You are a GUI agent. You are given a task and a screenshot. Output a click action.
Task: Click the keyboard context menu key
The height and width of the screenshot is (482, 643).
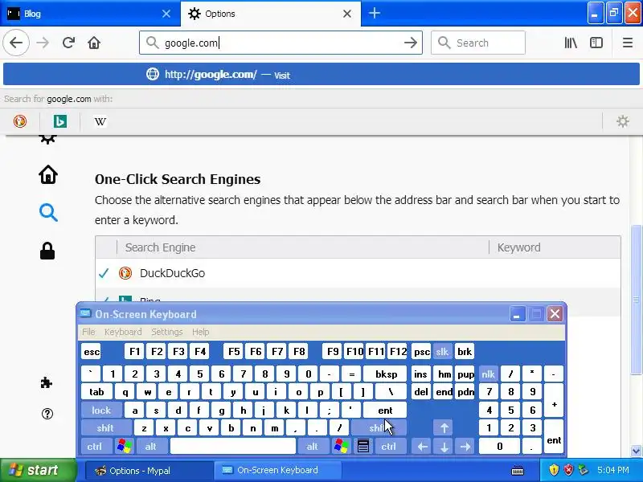point(363,446)
